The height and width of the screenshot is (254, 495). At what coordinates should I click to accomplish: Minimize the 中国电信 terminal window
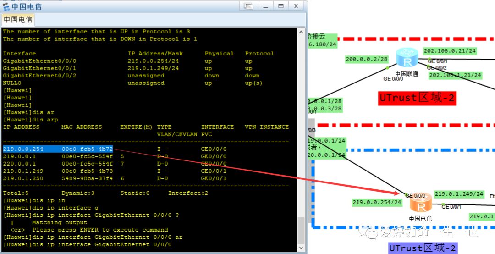pyautogui.click(x=265, y=6)
